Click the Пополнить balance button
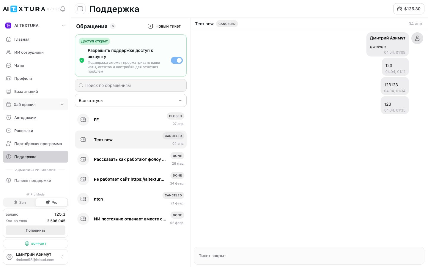428x267 pixels. click(x=36, y=230)
